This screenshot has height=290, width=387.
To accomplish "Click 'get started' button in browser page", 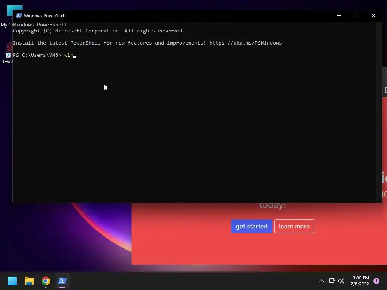I will [251, 226].
